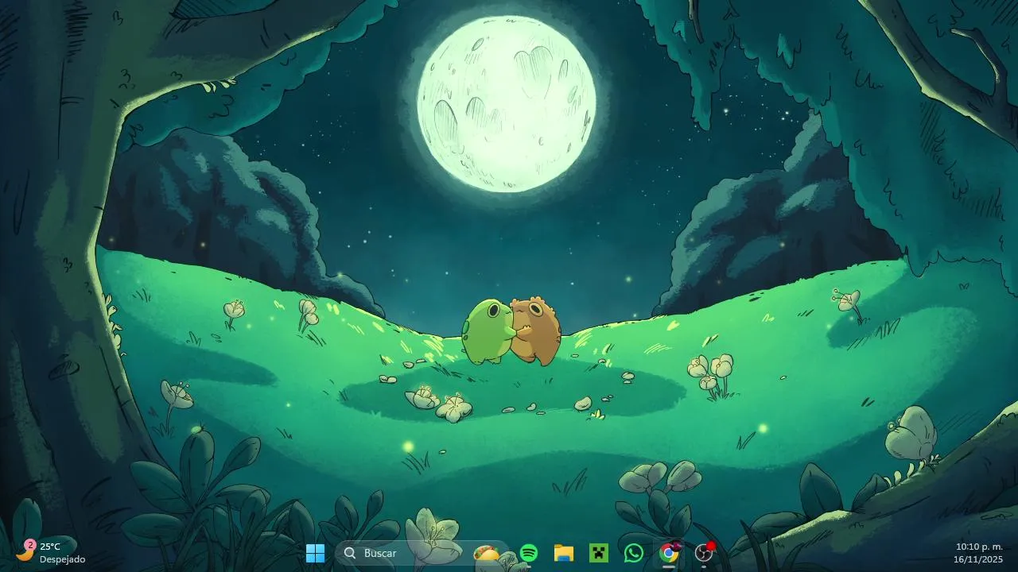Open OBS Studio from the taskbar
Screen dimensions: 1018x572
(704, 553)
